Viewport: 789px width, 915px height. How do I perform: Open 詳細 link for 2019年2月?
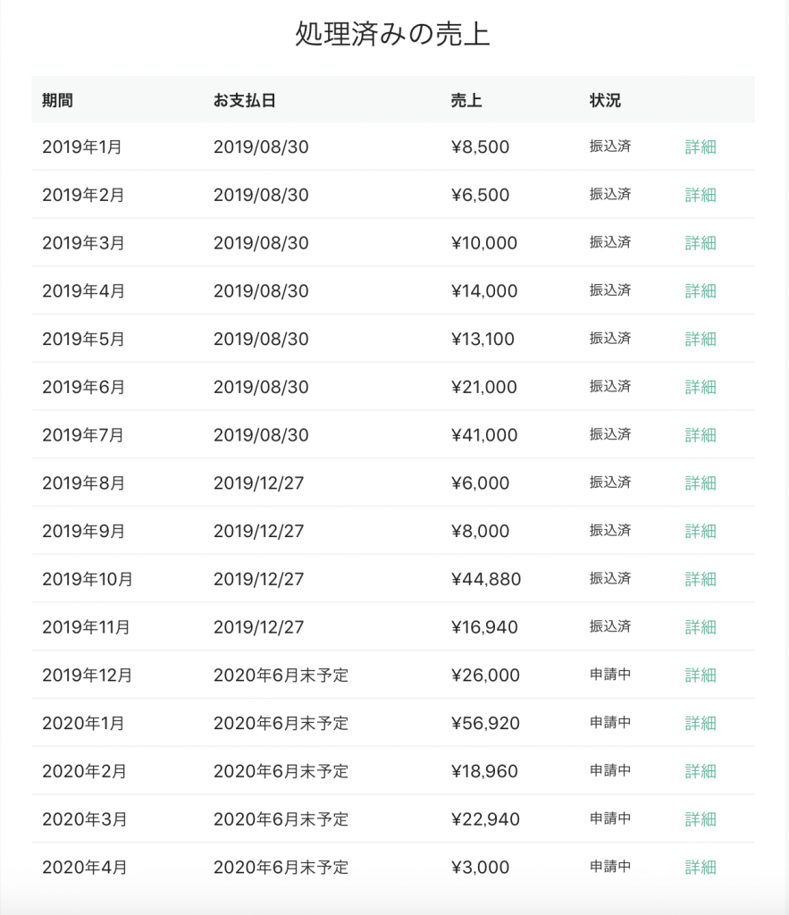point(701,195)
